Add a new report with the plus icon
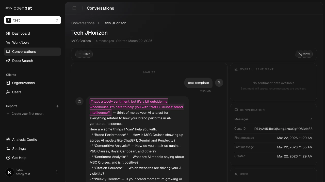 [57, 106]
